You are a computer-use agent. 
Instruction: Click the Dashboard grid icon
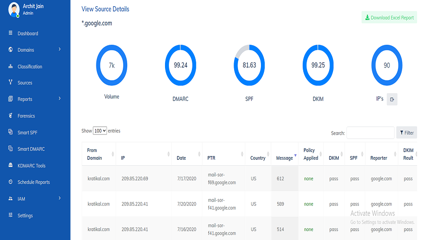[x=11, y=33]
